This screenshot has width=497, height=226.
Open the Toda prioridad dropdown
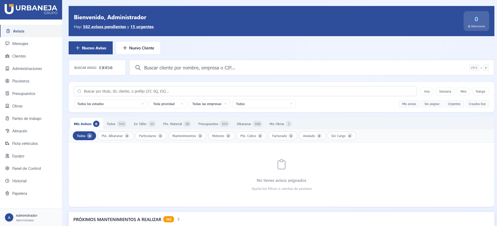pos(168,104)
